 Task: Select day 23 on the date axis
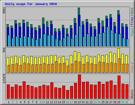[x=95, y=102]
